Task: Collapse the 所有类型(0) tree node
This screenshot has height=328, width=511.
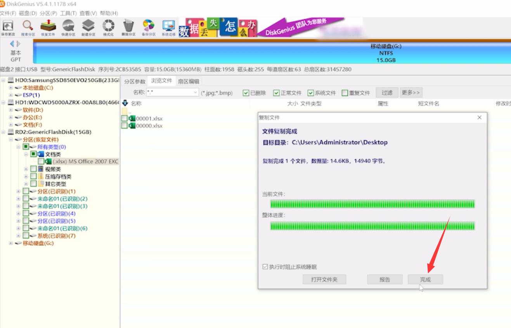Action: (x=19, y=147)
